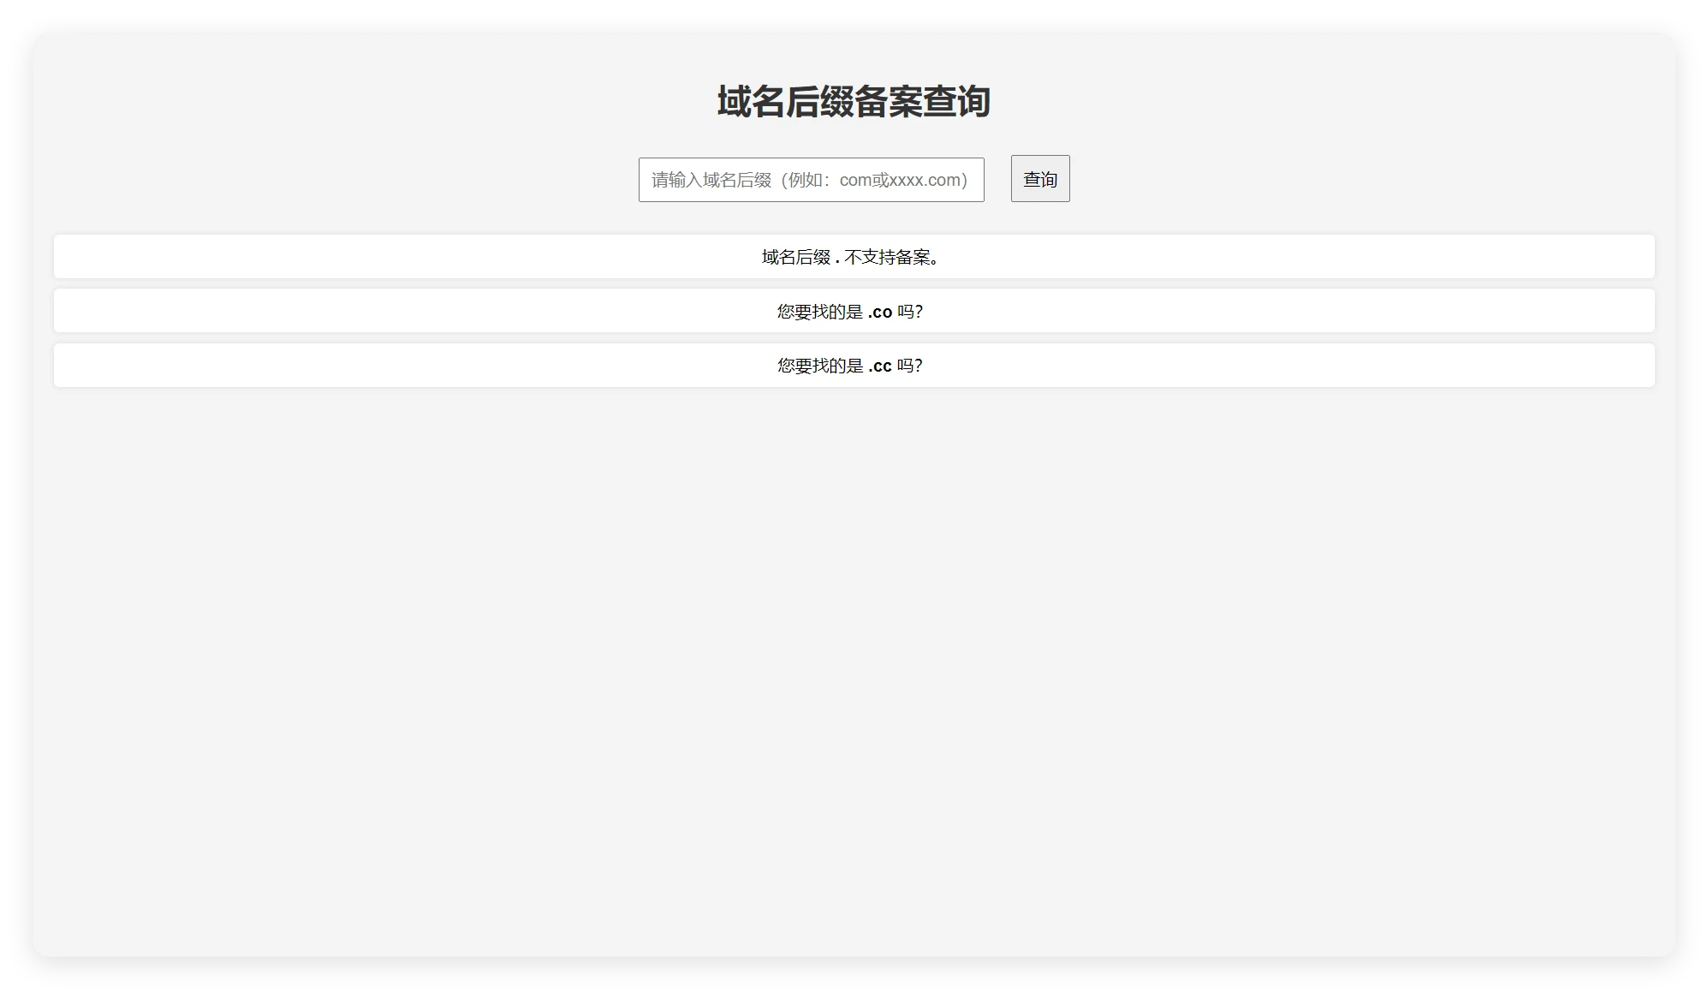This screenshot has height=989, width=1708.
Task: Click the domain suffix input field
Action: (x=811, y=180)
